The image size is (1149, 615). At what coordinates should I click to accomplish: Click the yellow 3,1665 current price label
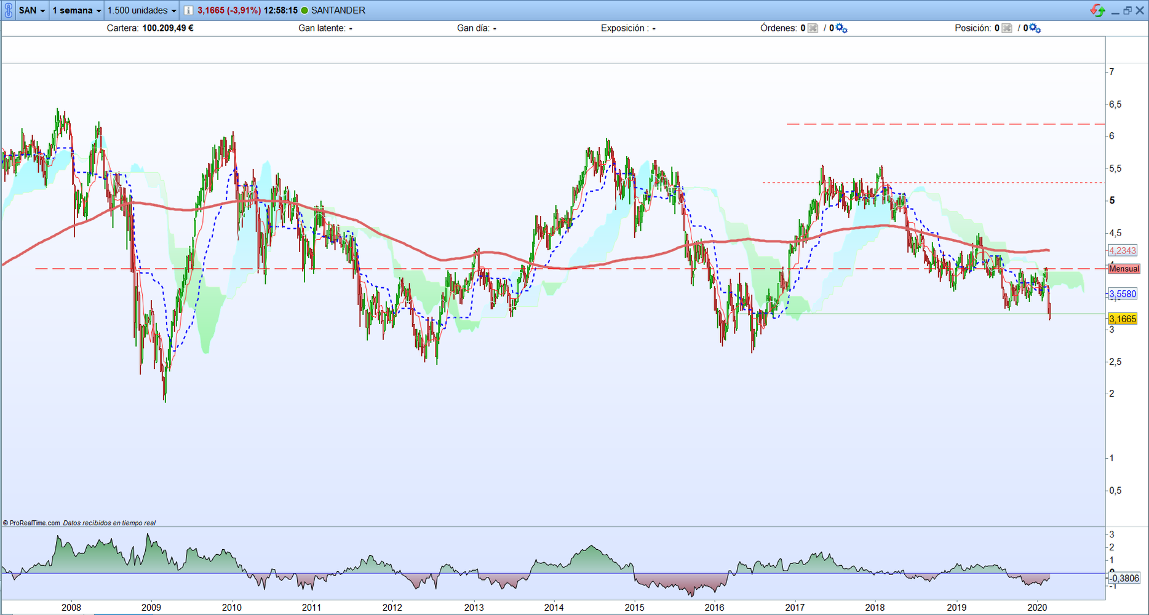[1123, 319]
